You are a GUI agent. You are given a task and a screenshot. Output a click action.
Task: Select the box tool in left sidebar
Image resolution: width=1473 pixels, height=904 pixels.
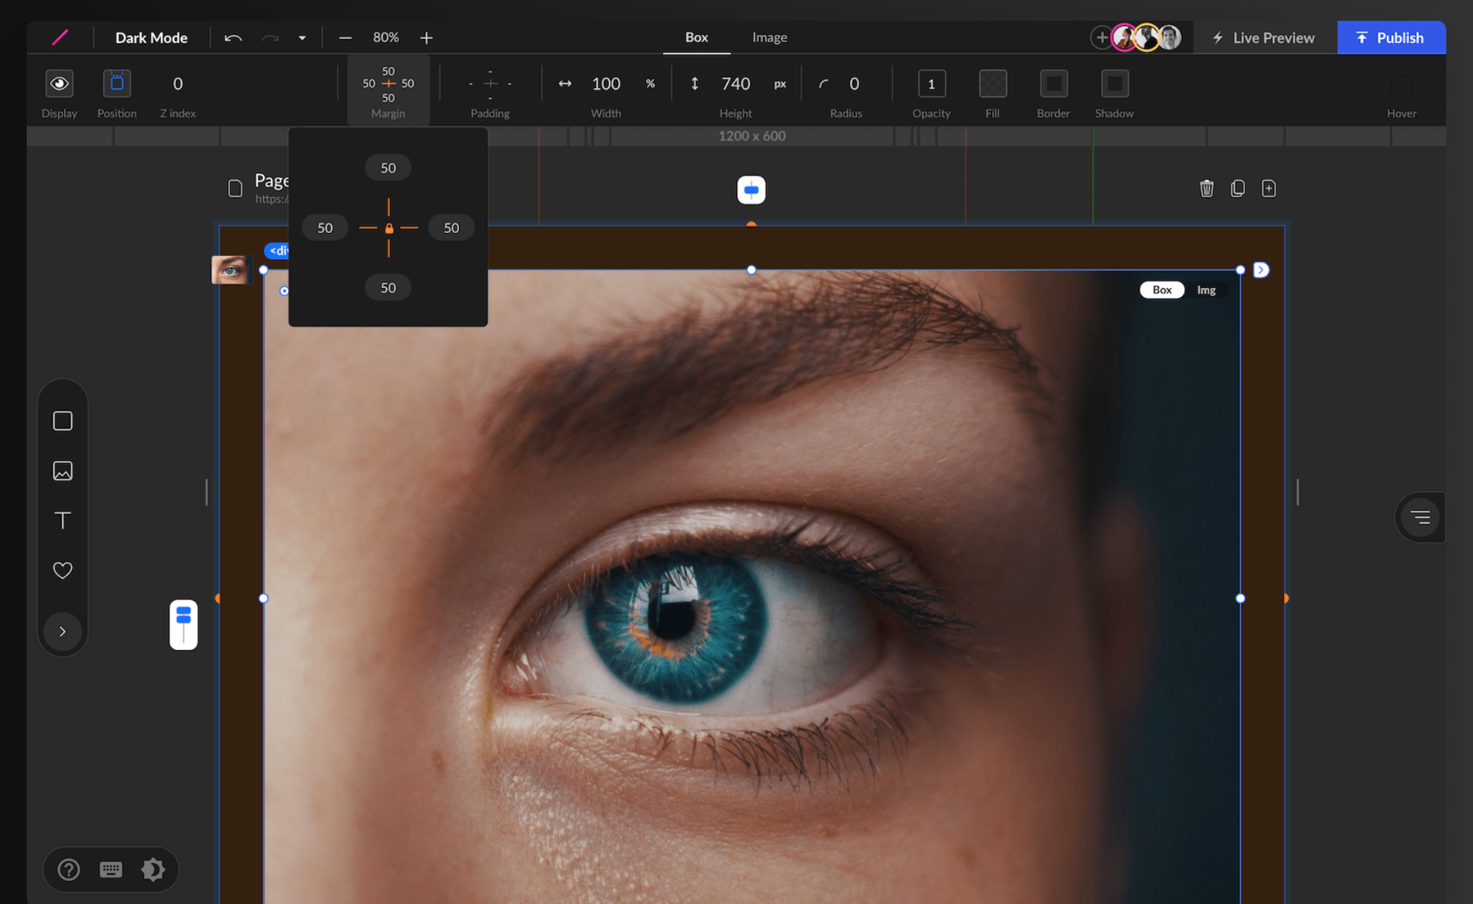[62, 421]
